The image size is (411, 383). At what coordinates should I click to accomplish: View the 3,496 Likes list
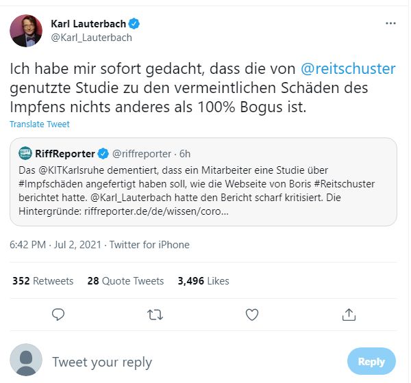[203, 281]
